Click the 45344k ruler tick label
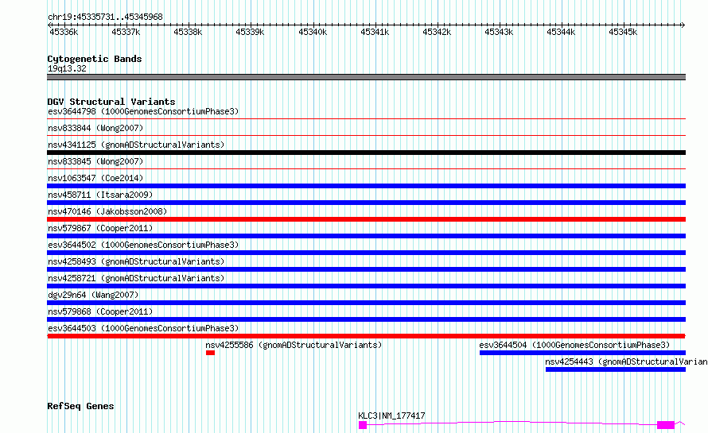 click(561, 32)
